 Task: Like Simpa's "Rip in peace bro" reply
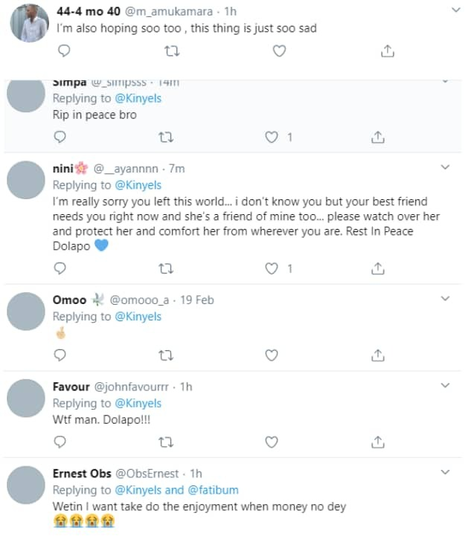(272, 138)
